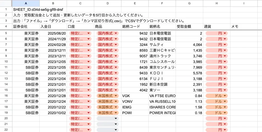
Task: Open the 円 currency dropdown in row 11
Action: 216,67
